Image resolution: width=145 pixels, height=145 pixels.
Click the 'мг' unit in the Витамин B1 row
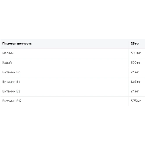139,82
